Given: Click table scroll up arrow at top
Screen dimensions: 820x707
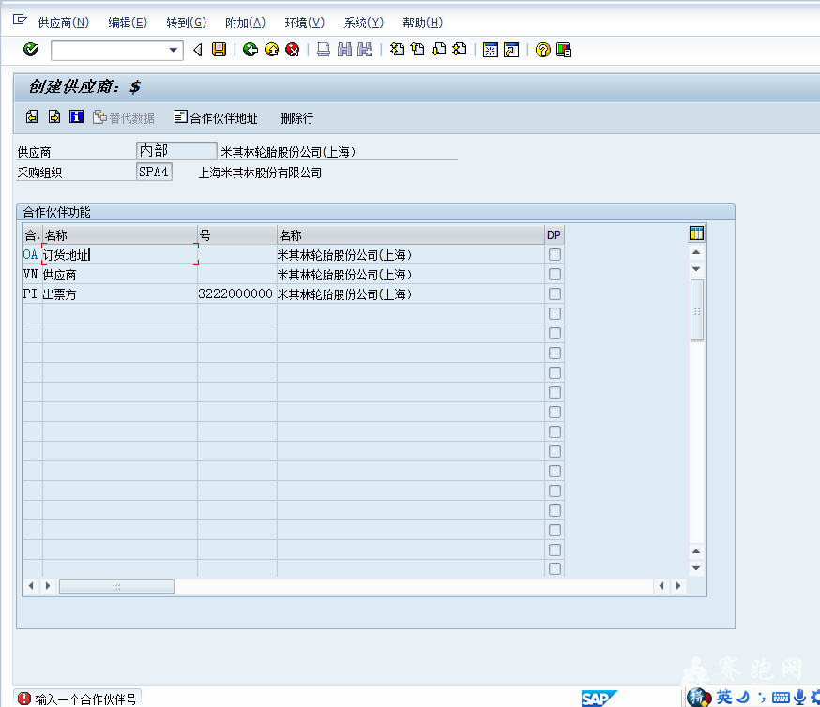Looking at the screenshot, I should (x=696, y=252).
